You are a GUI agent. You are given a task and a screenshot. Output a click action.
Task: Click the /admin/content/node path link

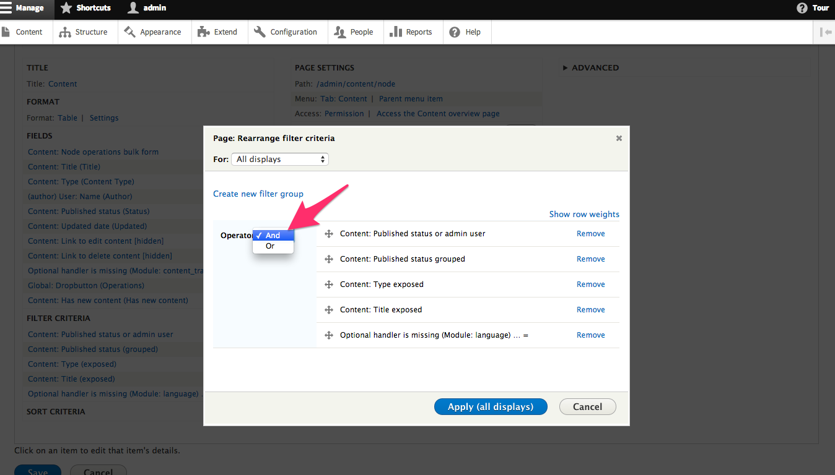click(356, 84)
